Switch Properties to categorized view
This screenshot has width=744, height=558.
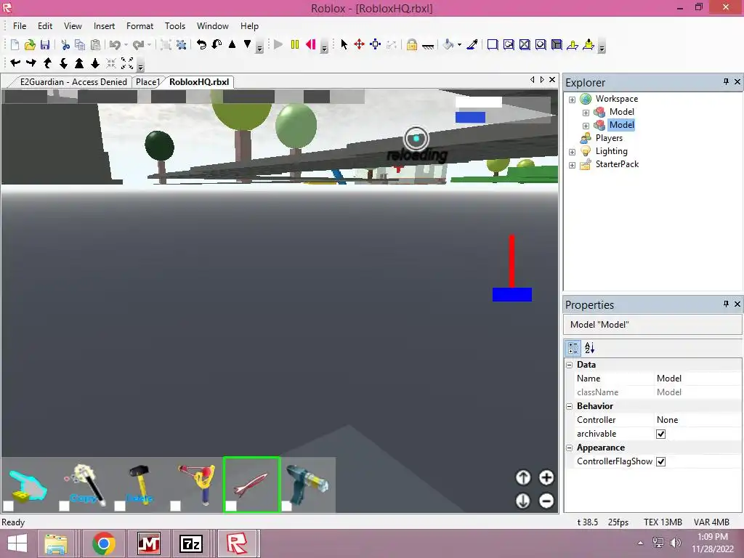573,348
